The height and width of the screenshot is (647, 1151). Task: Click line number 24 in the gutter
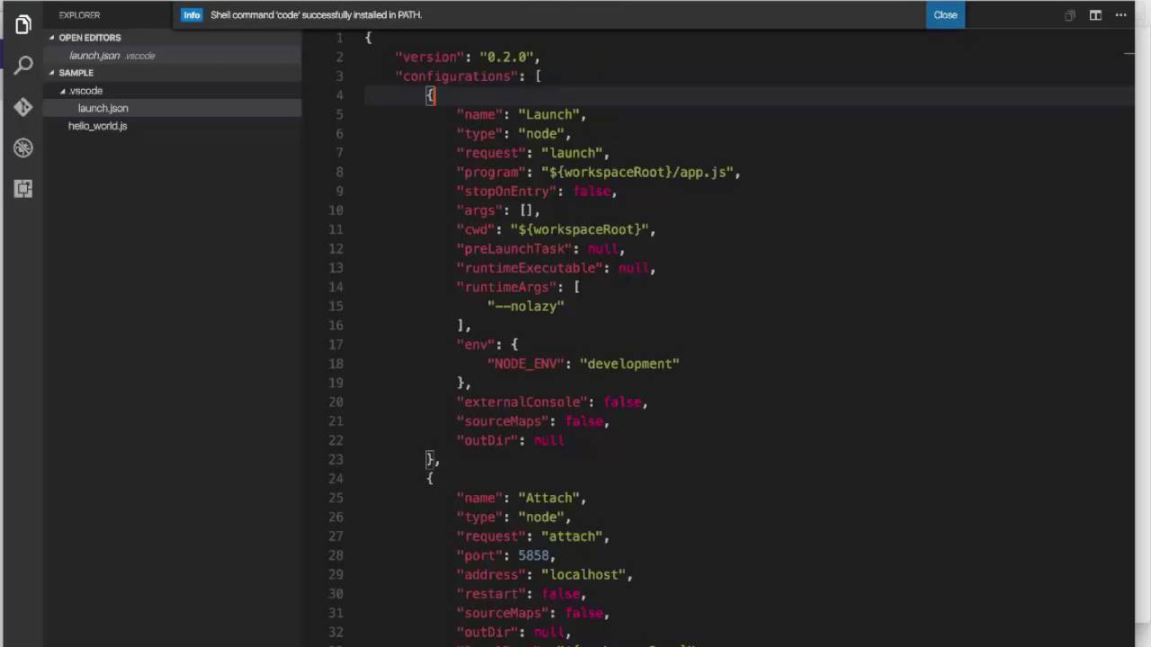(x=335, y=479)
